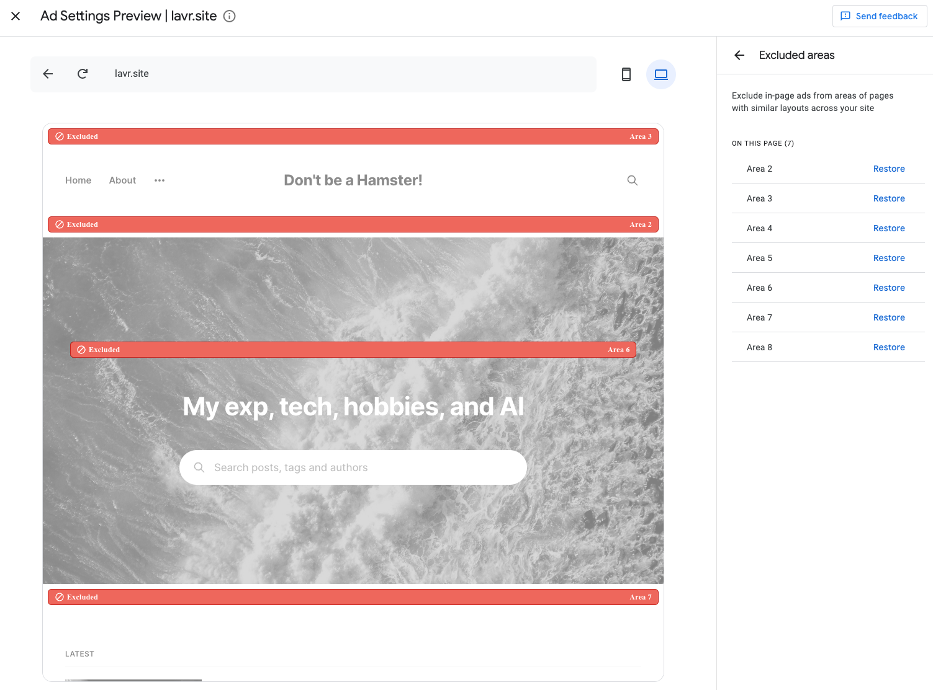Expand the three-dot navigation menu

click(160, 180)
